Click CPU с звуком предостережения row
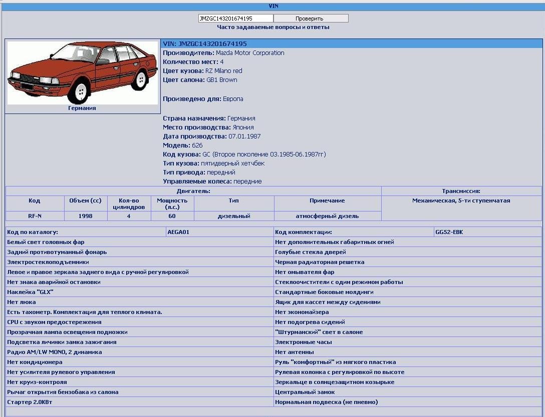The height and width of the screenshot is (417, 545). click(x=140, y=322)
